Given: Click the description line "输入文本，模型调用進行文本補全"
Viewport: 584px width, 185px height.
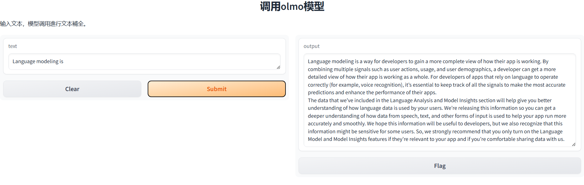Looking at the screenshot, I should [44, 24].
